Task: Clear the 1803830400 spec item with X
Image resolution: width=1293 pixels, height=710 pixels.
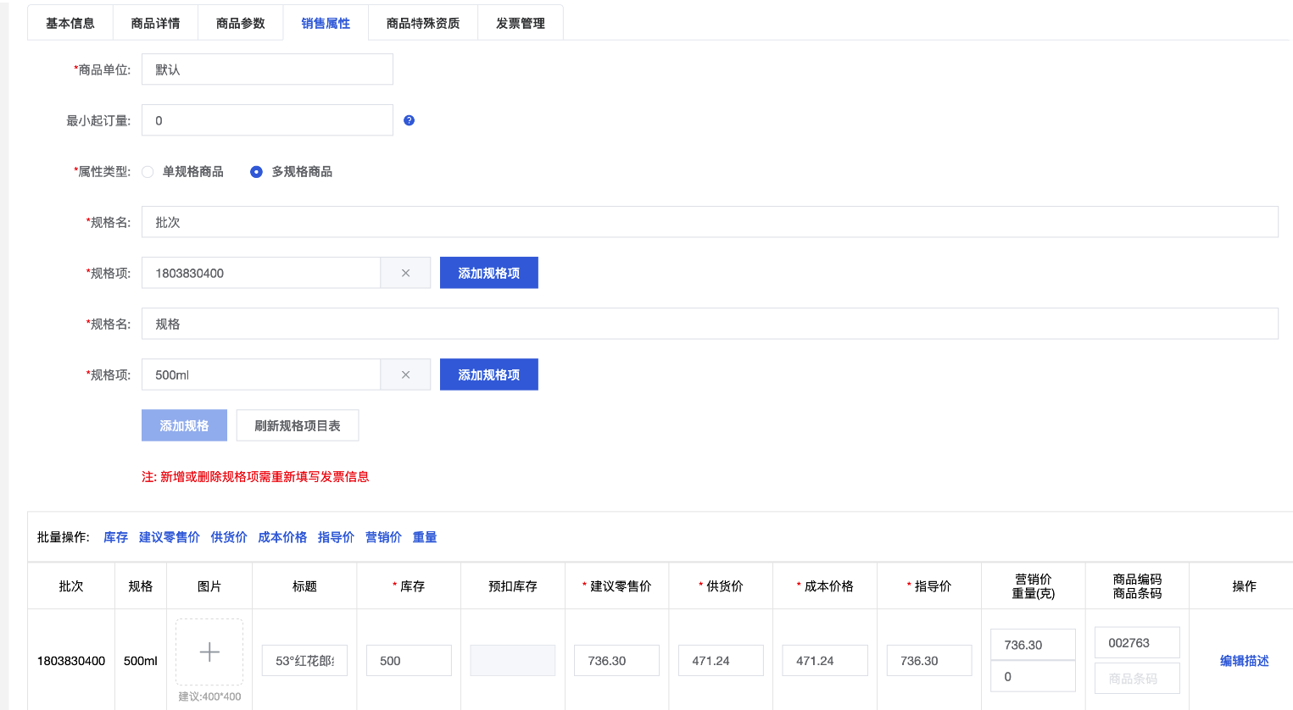Action: point(405,273)
